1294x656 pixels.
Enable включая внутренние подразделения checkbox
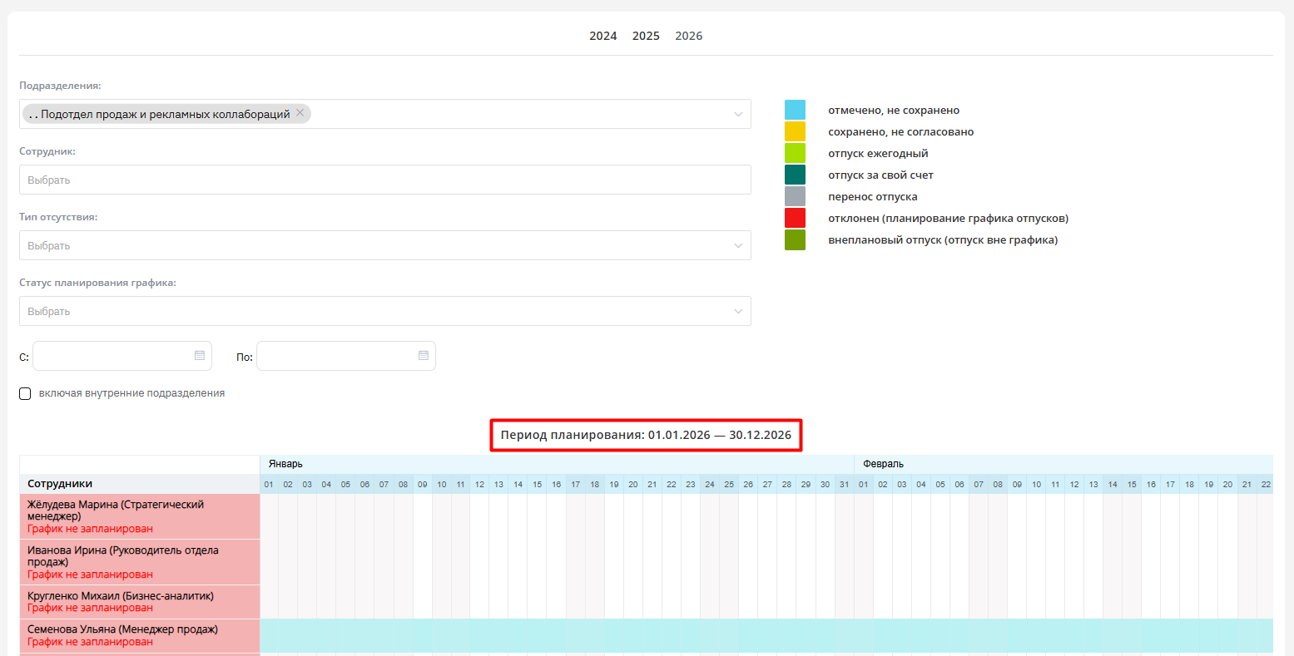[25, 393]
